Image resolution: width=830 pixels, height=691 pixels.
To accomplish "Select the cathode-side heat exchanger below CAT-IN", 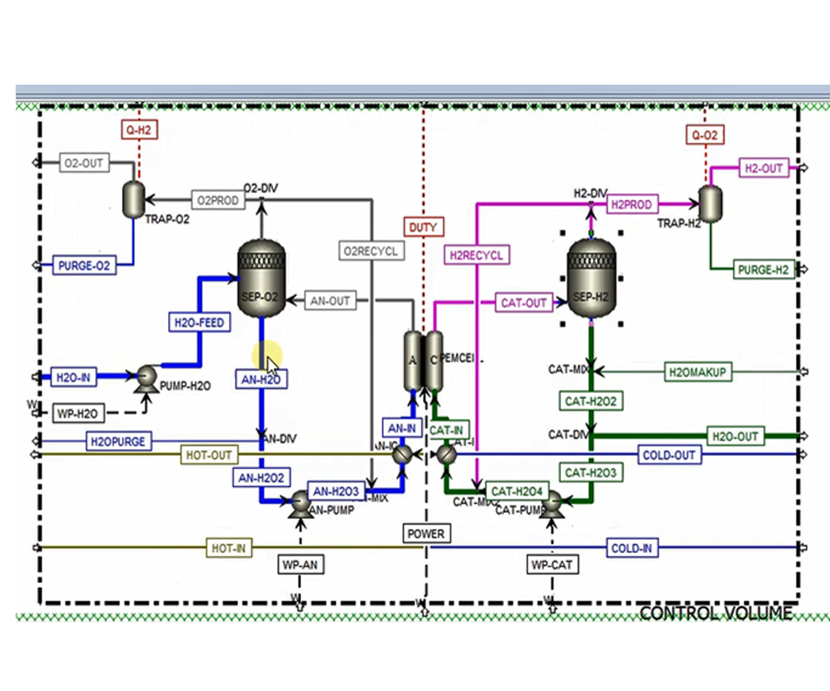I will (x=446, y=455).
